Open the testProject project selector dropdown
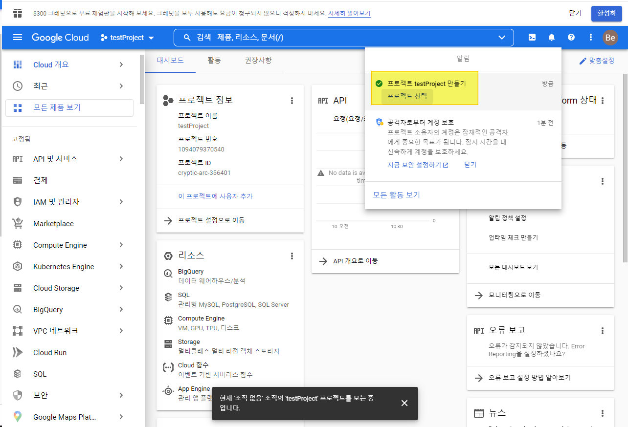Image resolution: width=628 pixels, height=427 pixels. pyautogui.click(x=127, y=38)
